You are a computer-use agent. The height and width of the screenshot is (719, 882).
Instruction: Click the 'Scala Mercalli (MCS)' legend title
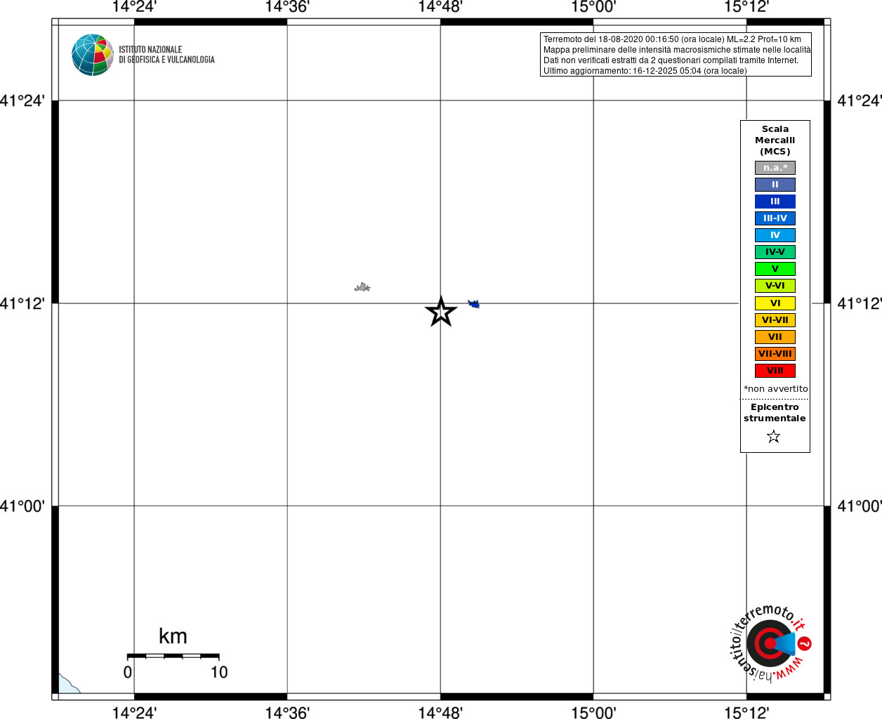[775, 140]
